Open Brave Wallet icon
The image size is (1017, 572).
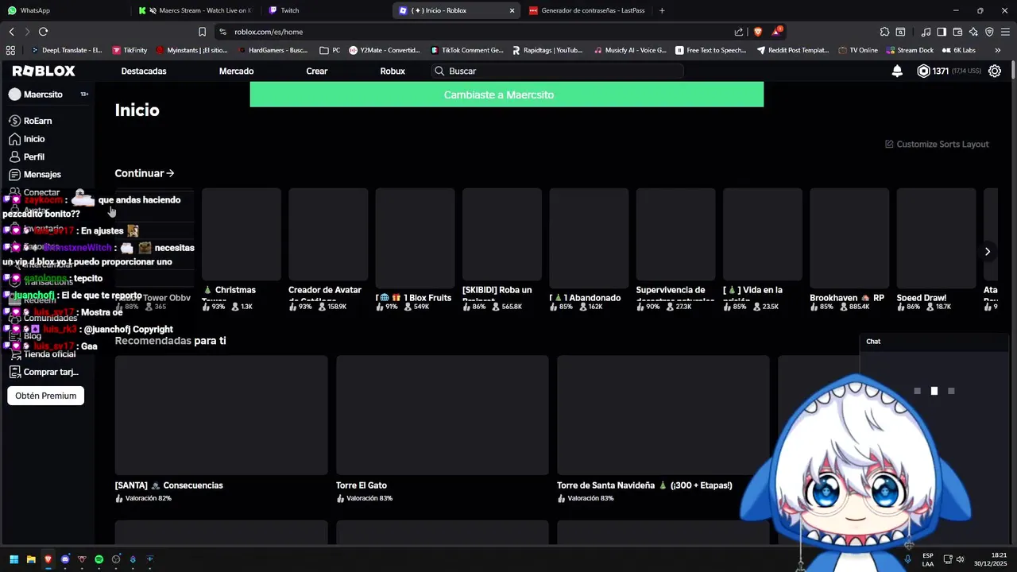click(957, 32)
